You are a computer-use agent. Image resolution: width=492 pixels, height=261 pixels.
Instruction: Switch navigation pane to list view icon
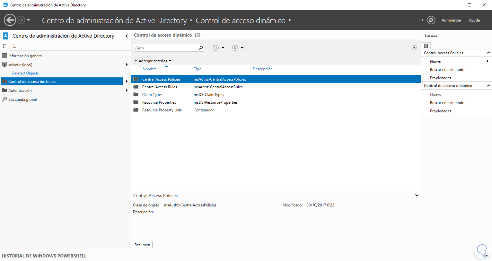click(x=5, y=46)
